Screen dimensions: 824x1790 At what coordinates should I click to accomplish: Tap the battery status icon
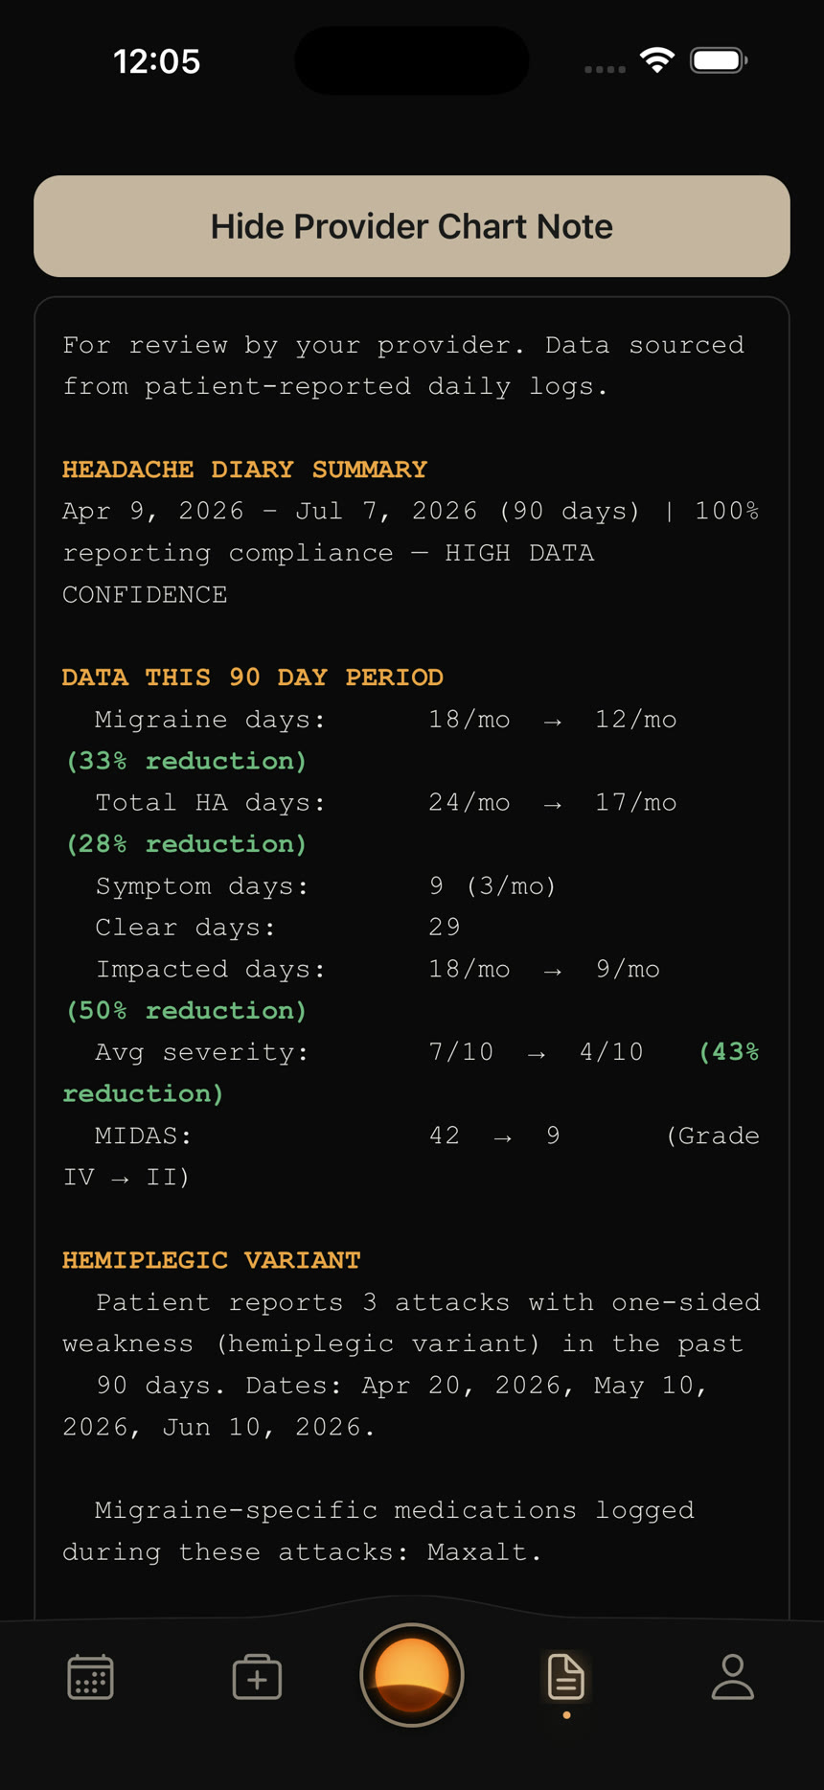click(719, 60)
